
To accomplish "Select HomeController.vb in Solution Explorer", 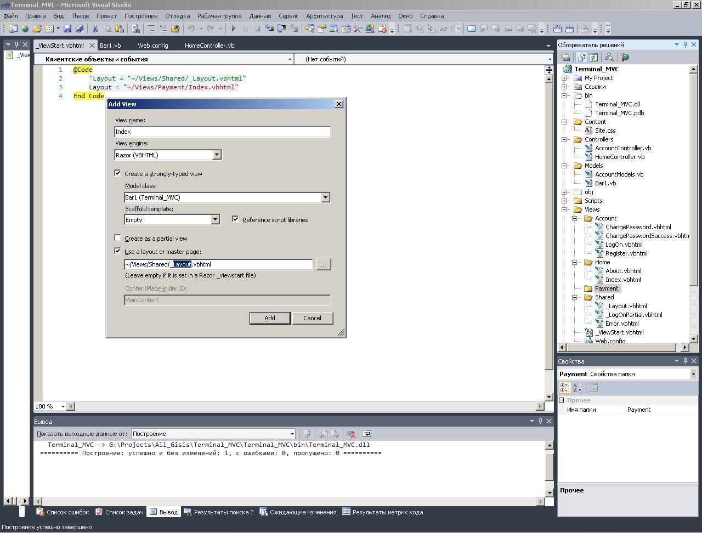I will click(619, 157).
